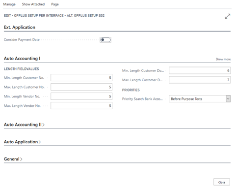The image size is (234, 190).
Task: Click the Priority Search Bank Acco... label
Action: [x=142, y=99]
